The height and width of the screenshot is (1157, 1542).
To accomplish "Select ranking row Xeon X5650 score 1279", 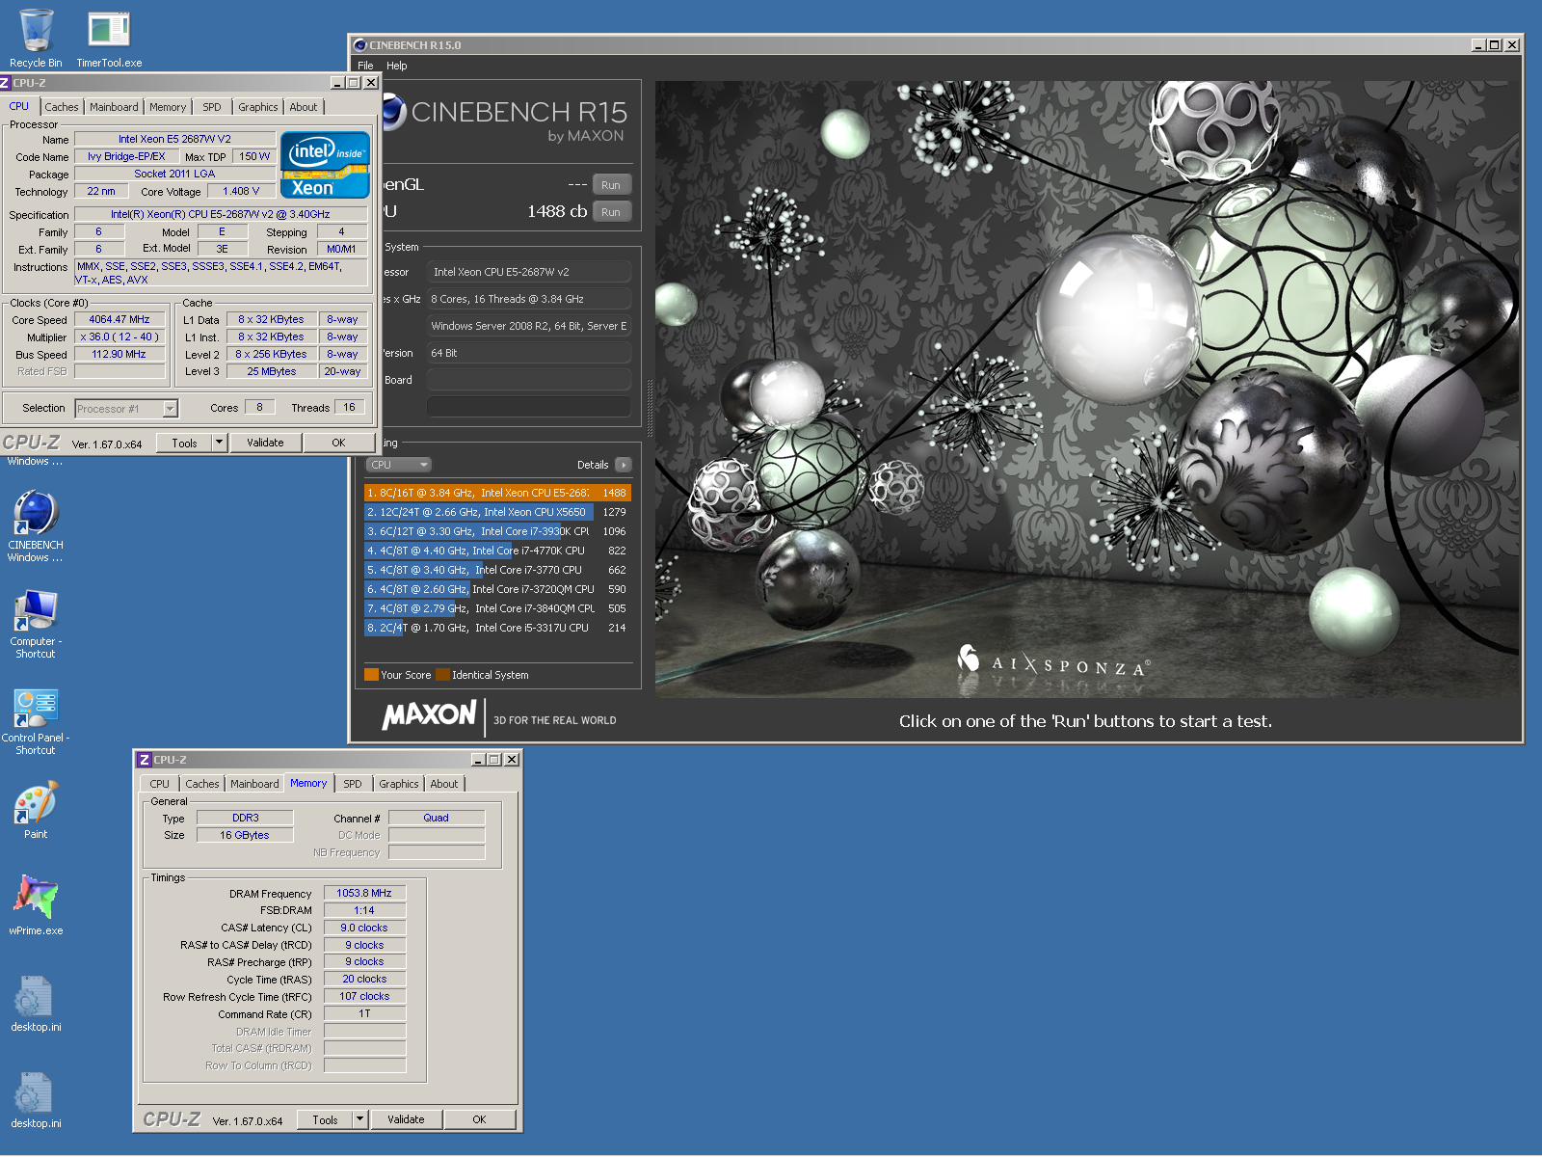I will click(497, 512).
